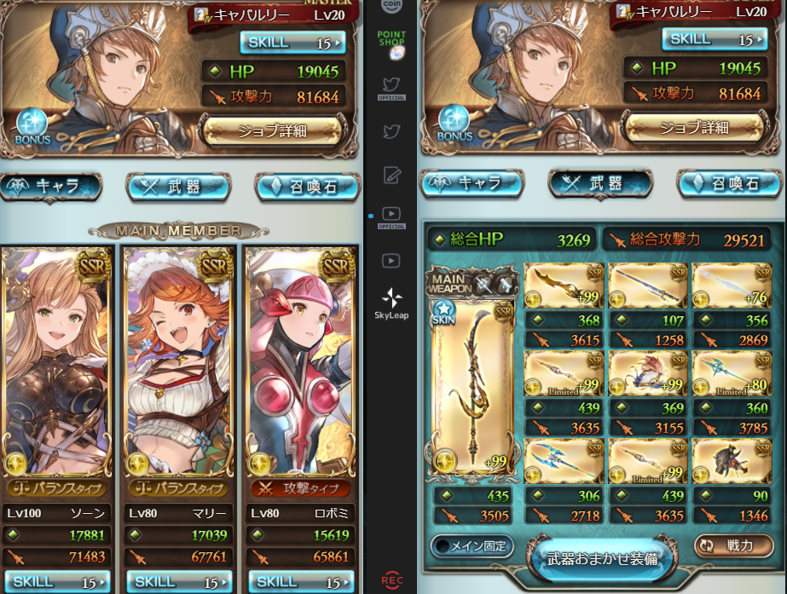
Task: Start recording with the REC icon
Action: click(x=392, y=580)
